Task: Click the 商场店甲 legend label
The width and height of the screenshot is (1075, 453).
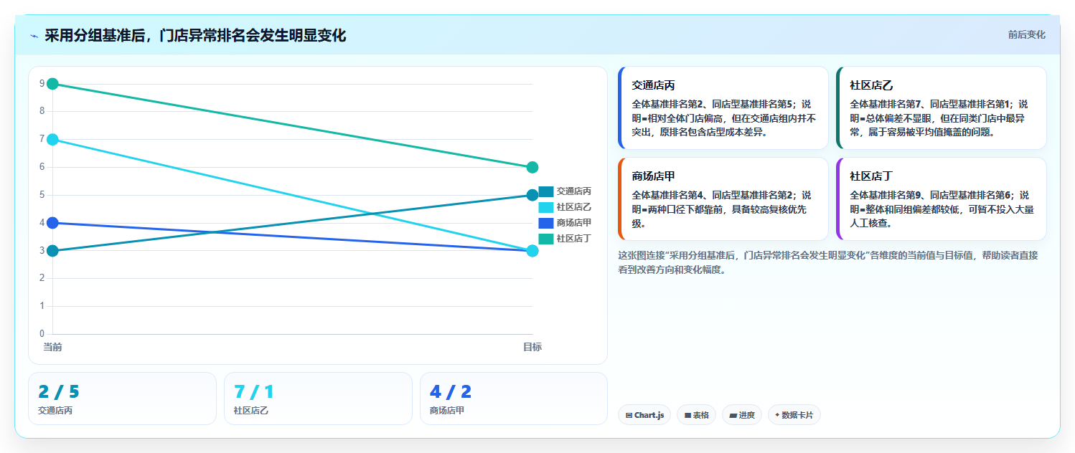Action: coord(574,223)
